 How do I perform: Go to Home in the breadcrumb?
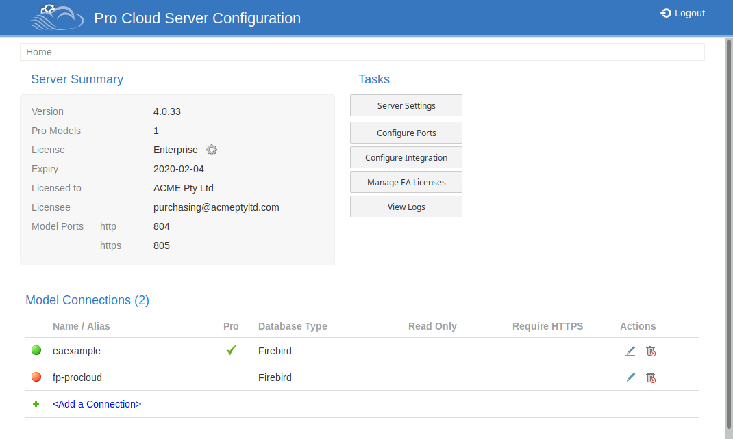point(39,52)
